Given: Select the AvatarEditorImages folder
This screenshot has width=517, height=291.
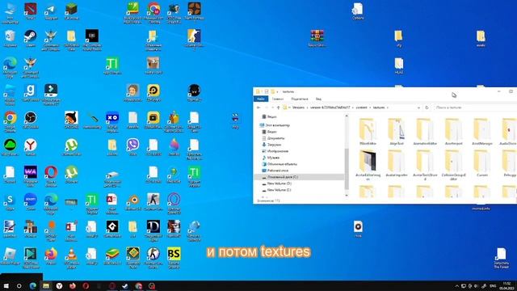Looking at the screenshot, I should tap(368, 165).
